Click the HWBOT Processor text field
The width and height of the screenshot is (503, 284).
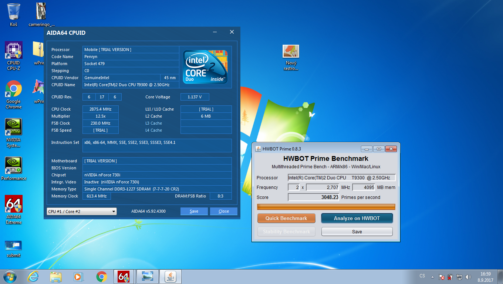342,178
